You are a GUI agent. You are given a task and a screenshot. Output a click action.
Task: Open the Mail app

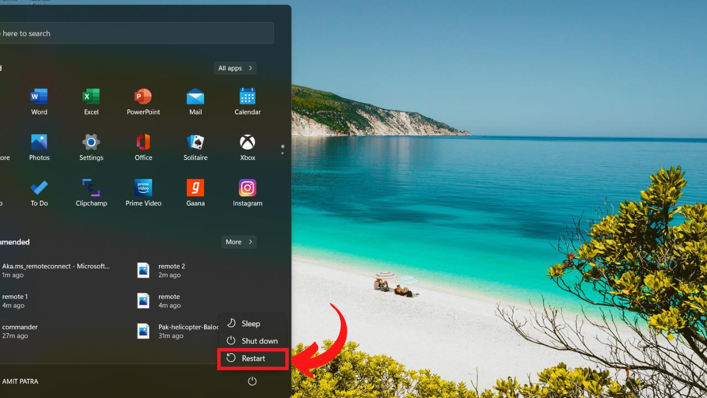click(x=196, y=102)
